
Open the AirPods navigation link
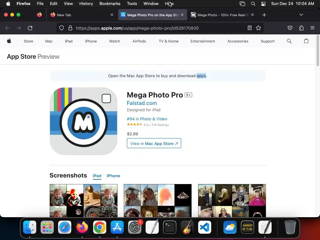pyautogui.click(x=139, y=41)
